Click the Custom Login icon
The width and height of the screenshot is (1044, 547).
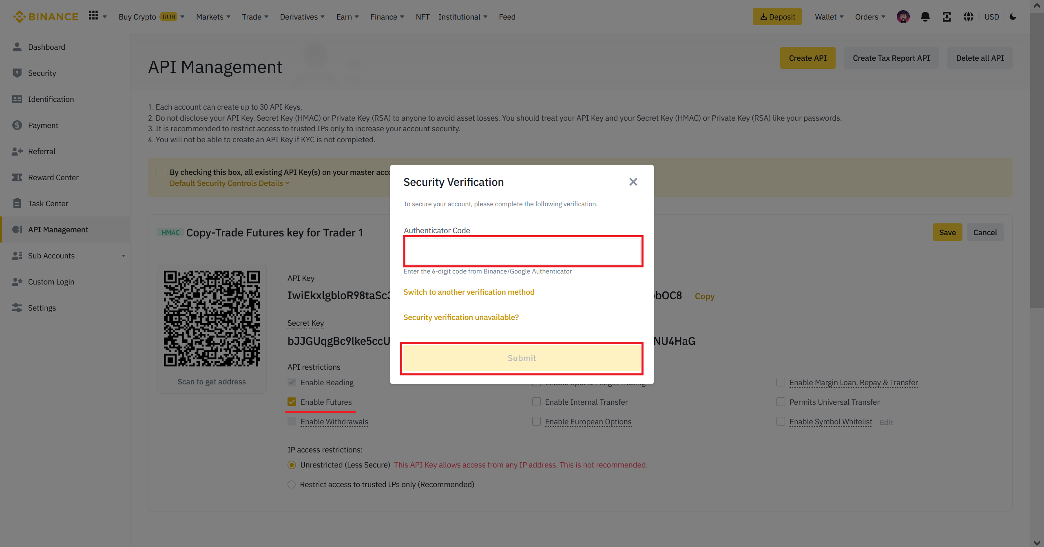point(17,282)
